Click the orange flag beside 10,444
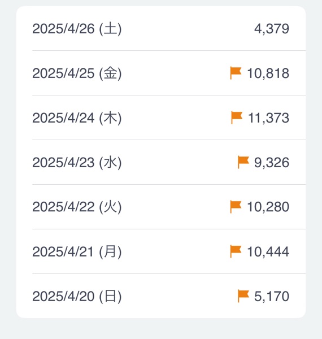Screen dimensions: 322x339 (236, 251)
